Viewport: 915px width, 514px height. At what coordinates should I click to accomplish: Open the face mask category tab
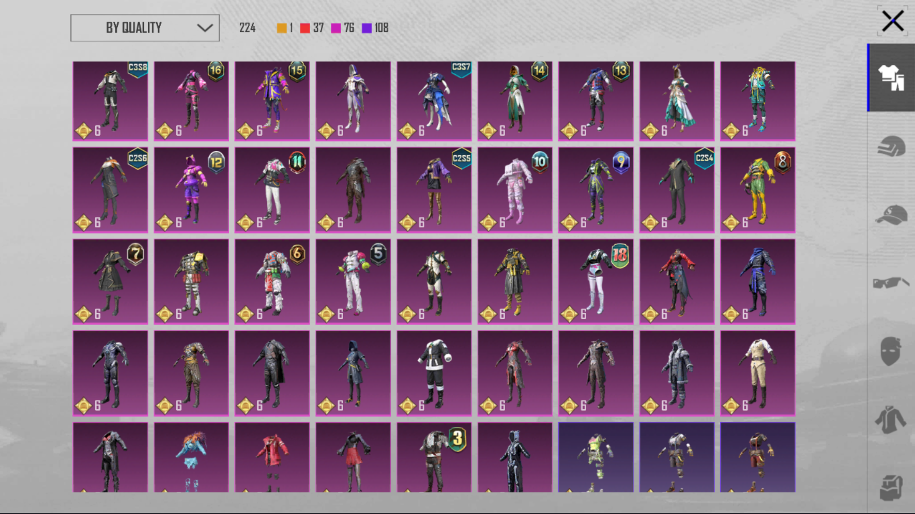(891, 351)
